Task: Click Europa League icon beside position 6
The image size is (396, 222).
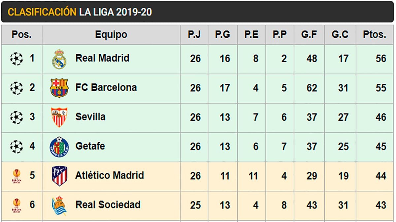Action: point(16,205)
